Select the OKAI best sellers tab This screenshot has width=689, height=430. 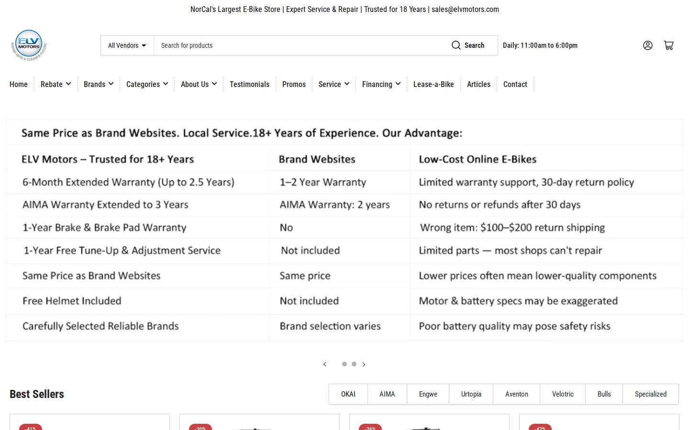pyautogui.click(x=348, y=394)
